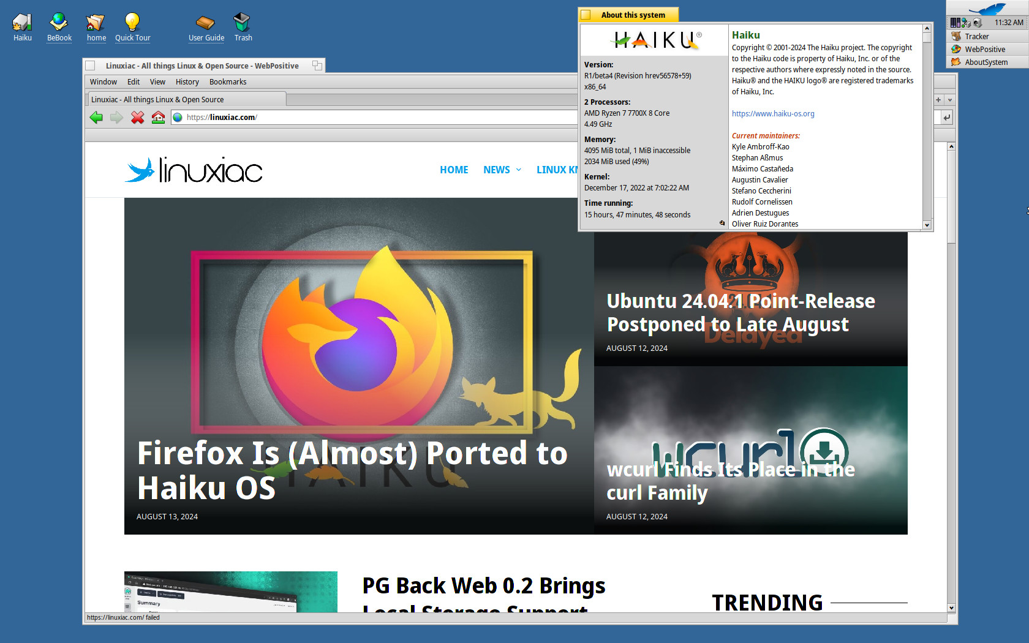The image size is (1029, 643).
Task: Click the Go arrow beside URL field
Action: click(x=947, y=118)
